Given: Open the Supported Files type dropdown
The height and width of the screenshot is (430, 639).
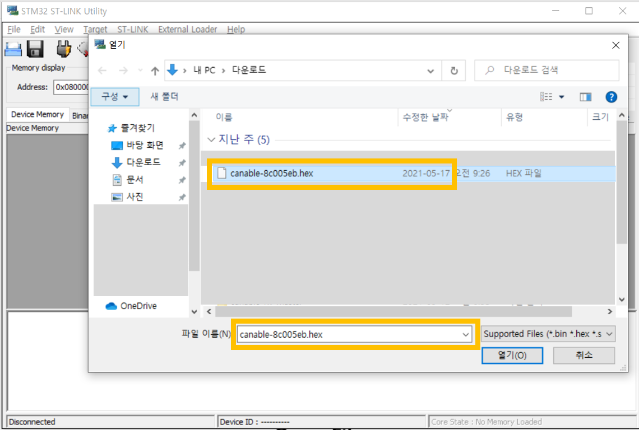Looking at the screenshot, I should pyautogui.click(x=609, y=334).
